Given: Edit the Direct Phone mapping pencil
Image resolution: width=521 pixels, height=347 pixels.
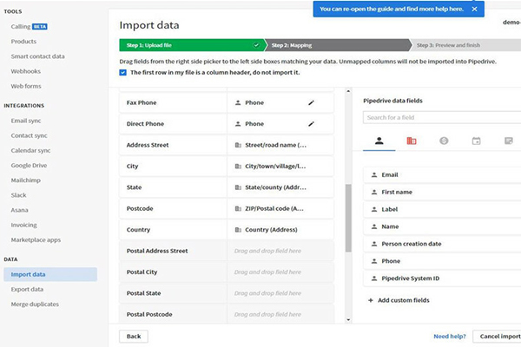Looking at the screenshot, I should click(x=311, y=124).
